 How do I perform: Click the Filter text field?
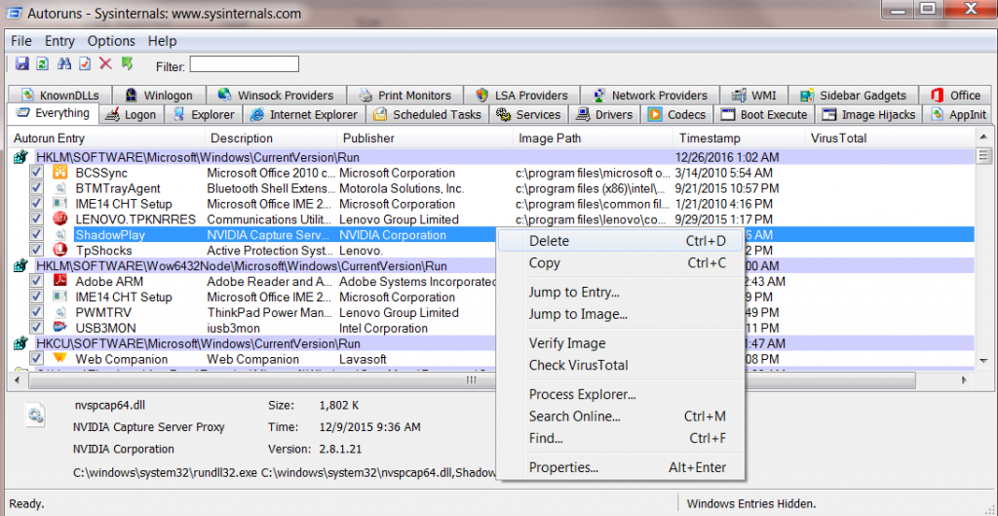(x=244, y=64)
